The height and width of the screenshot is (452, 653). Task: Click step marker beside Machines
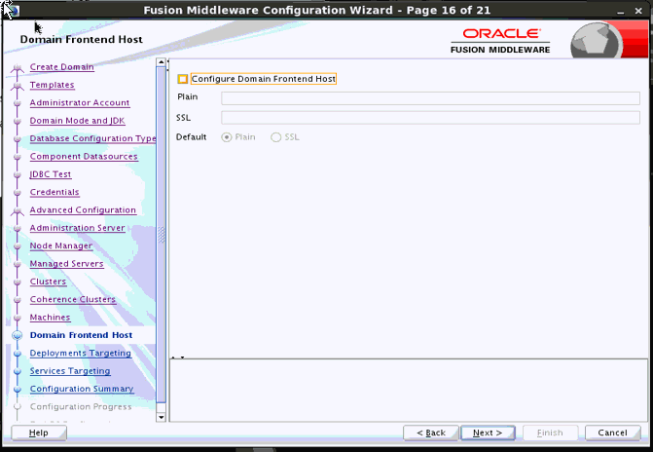18,319
